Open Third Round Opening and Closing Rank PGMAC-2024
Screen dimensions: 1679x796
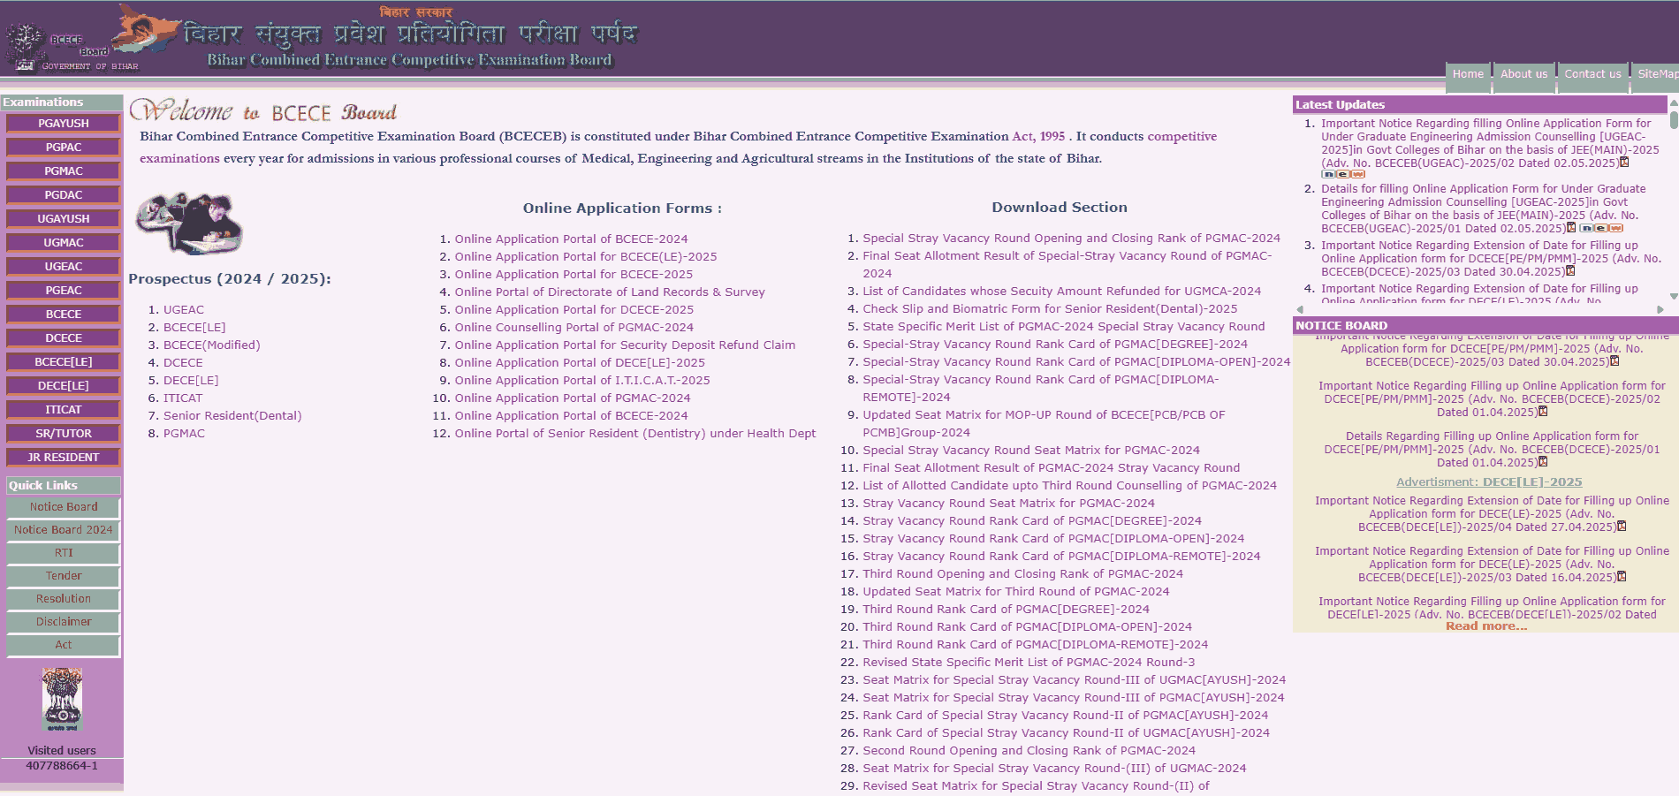(1022, 574)
